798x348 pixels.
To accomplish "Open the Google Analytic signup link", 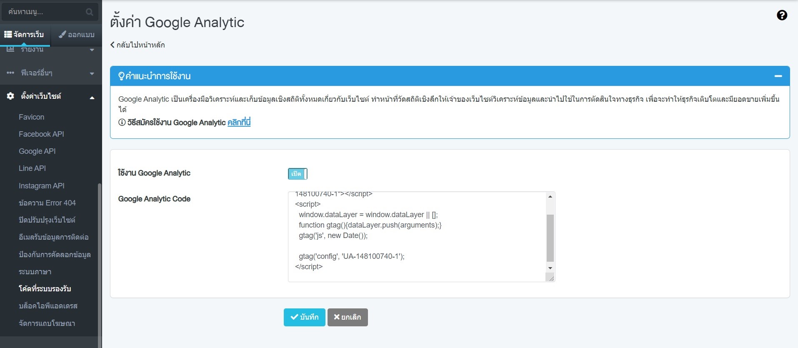I will click(x=239, y=123).
